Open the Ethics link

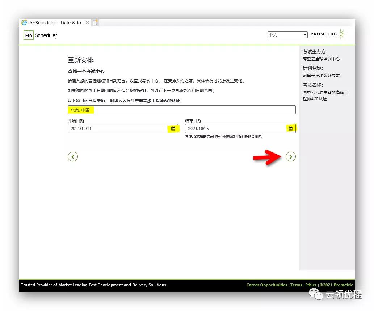(311, 285)
